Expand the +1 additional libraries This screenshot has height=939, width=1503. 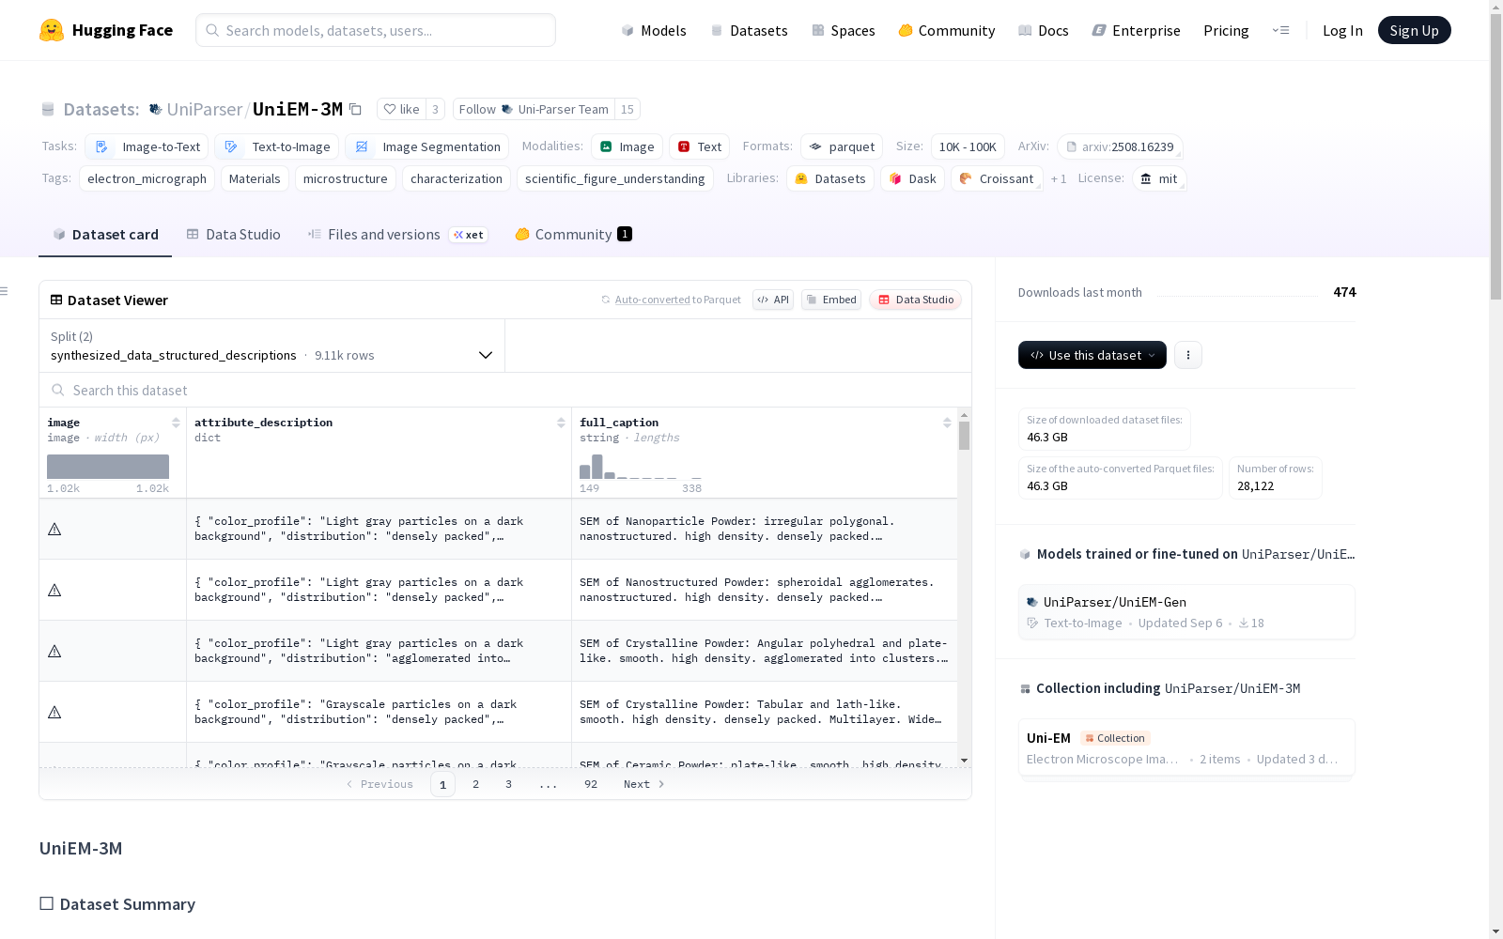click(1059, 178)
